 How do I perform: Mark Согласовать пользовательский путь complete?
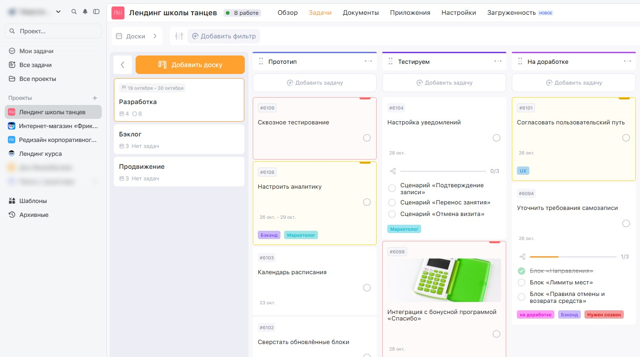pos(626,138)
